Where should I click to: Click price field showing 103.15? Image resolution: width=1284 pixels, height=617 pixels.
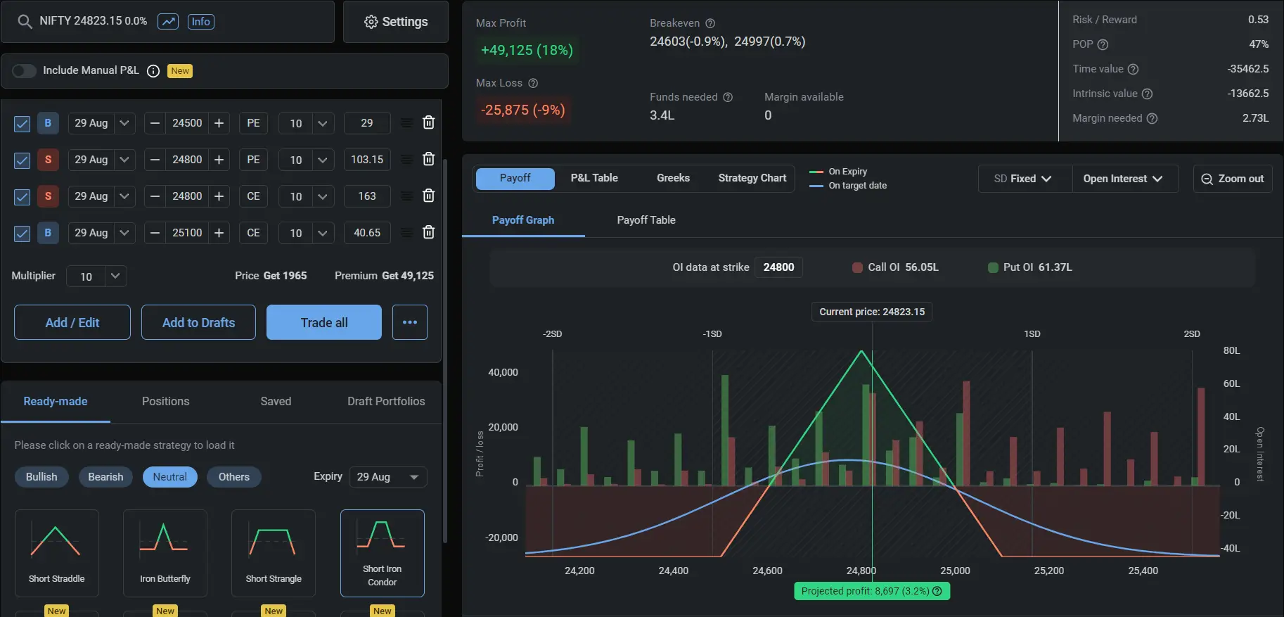point(367,160)
